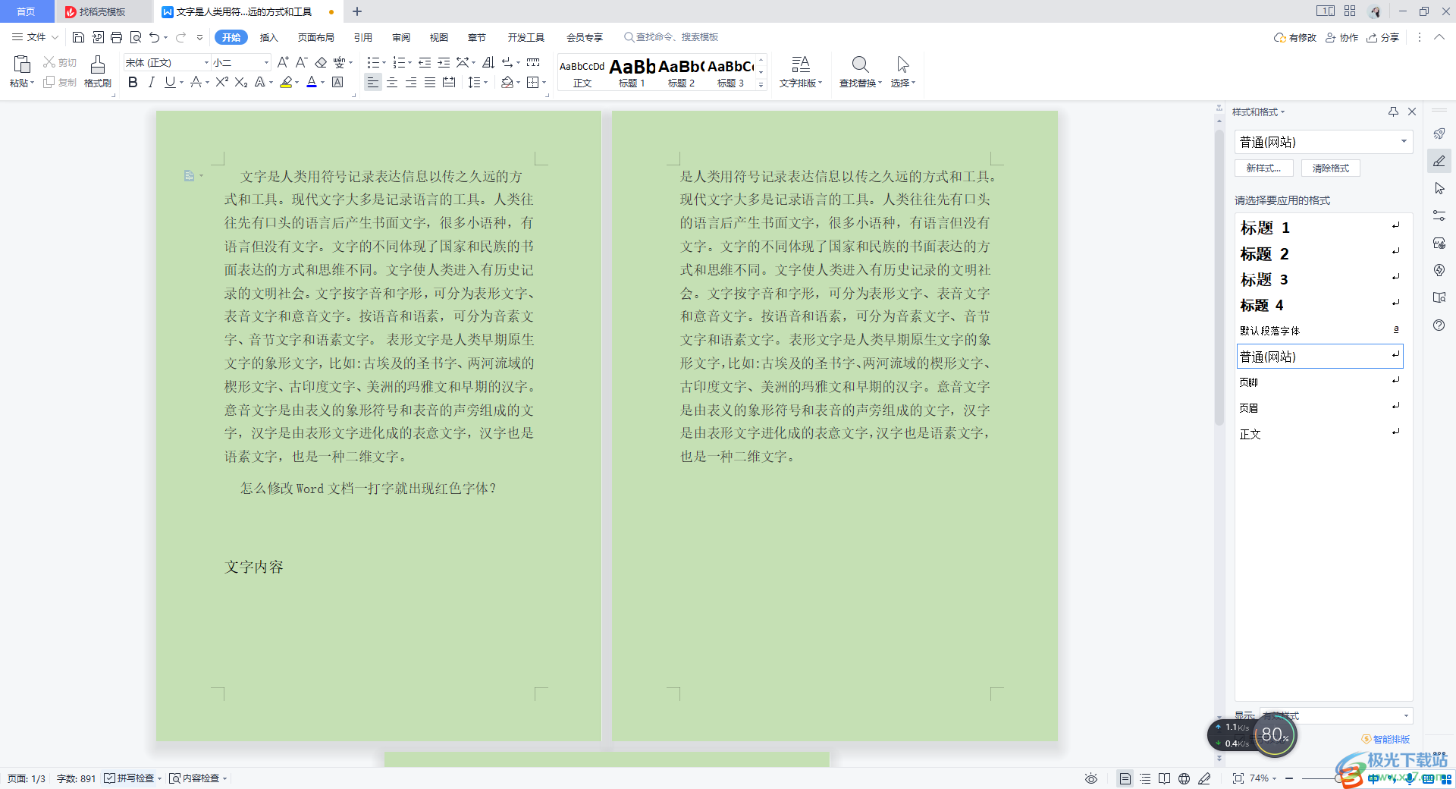Set Justify paragraph alignment
The width and height of the screenshot is (1456, 789).
pyautogui.click(x=430, y=82)
